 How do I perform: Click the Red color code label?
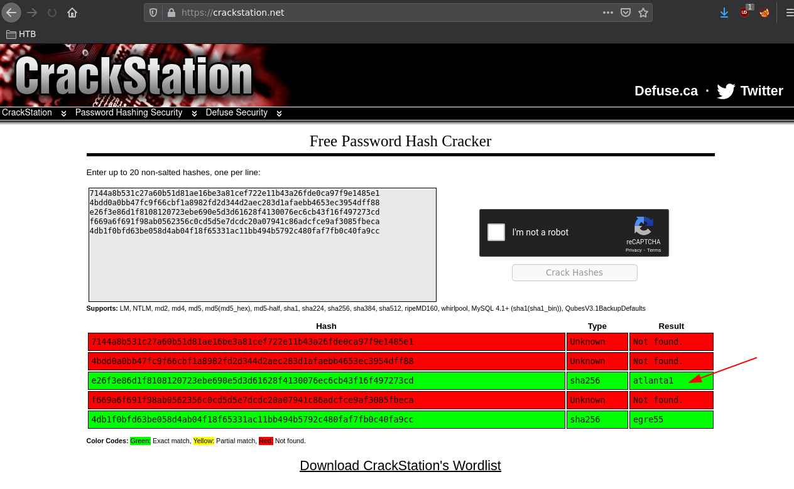pos(266,441)
